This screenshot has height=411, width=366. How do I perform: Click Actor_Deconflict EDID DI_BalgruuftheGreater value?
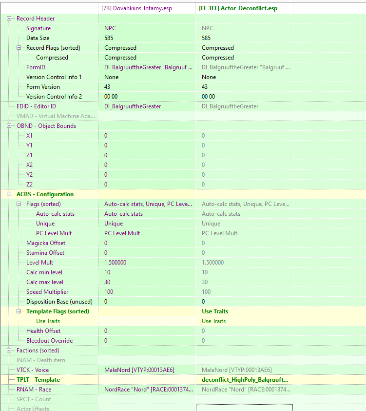coord(230,106)
